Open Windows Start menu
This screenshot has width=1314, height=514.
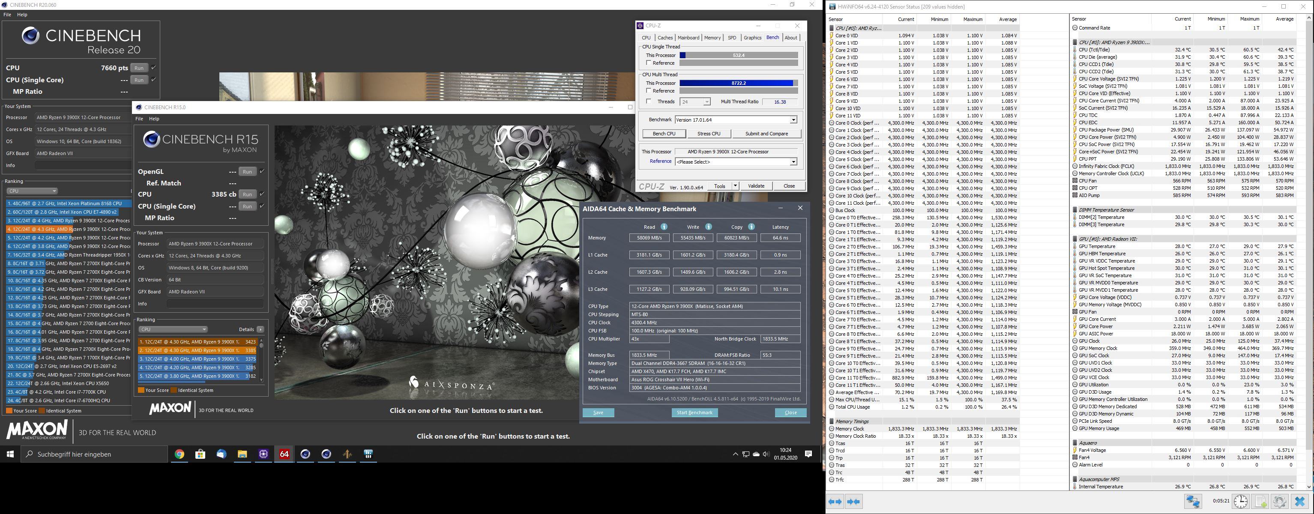[10, 454]
